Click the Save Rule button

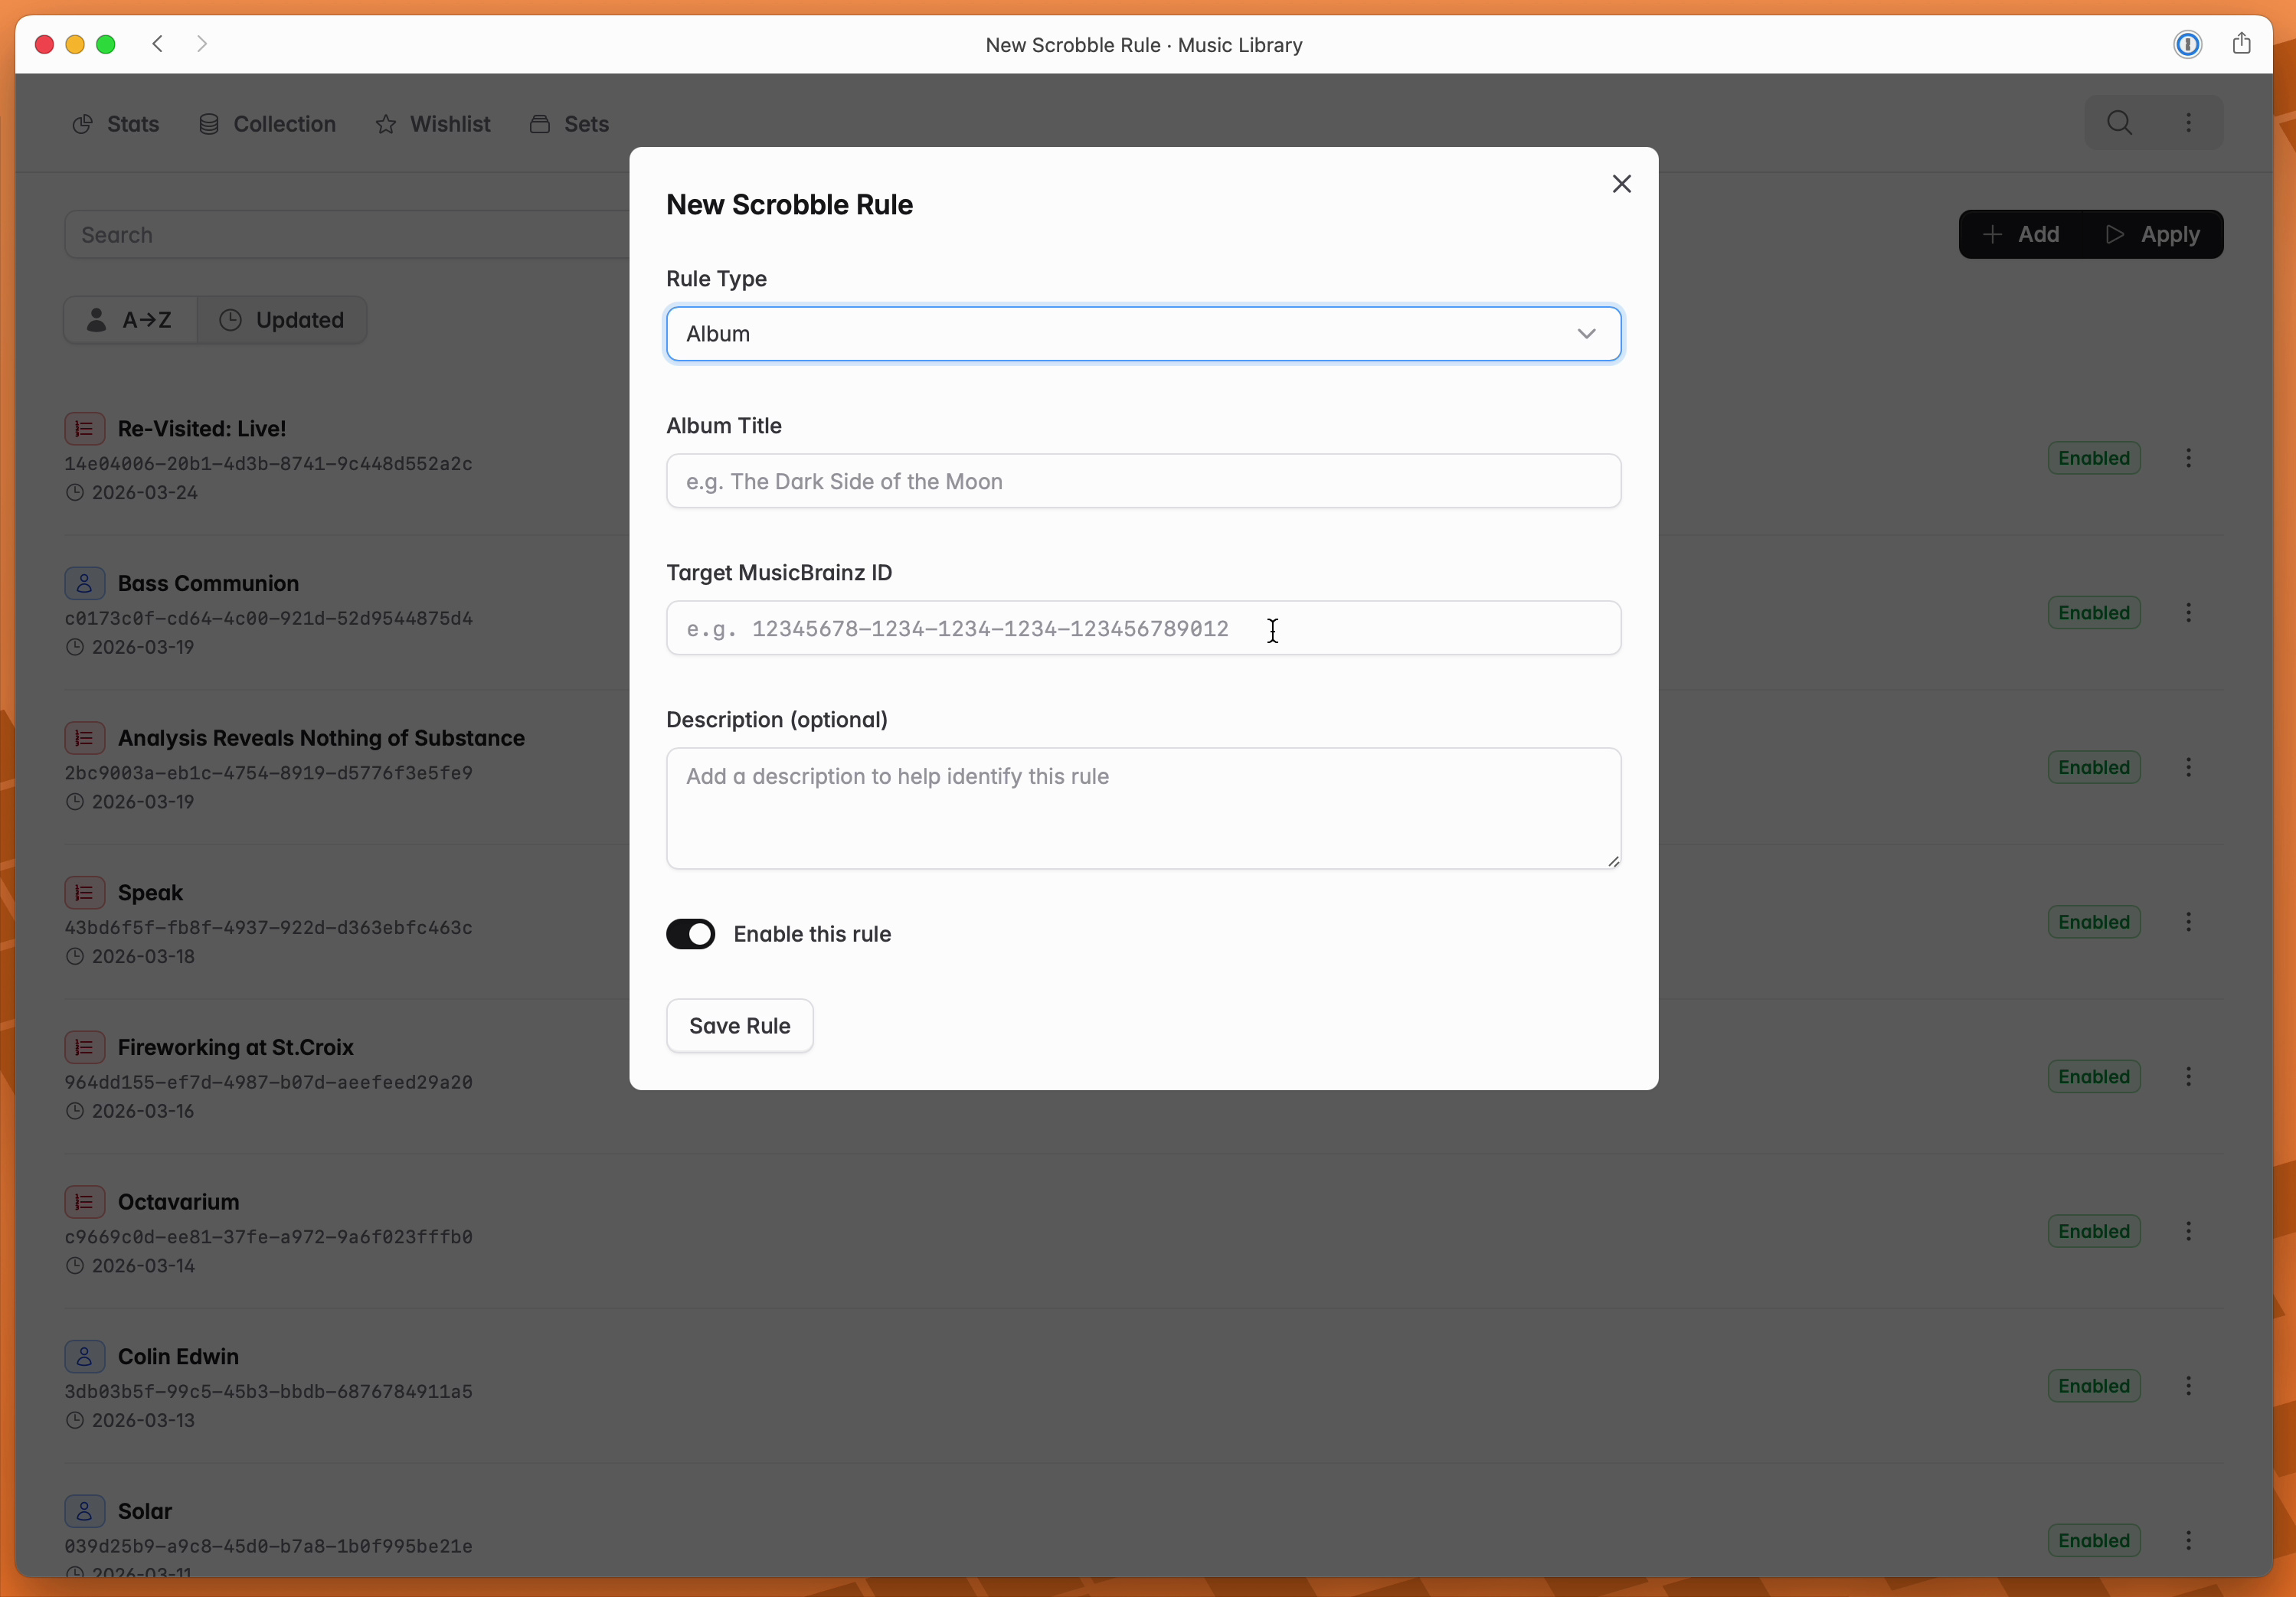(x=739, y=1025)
